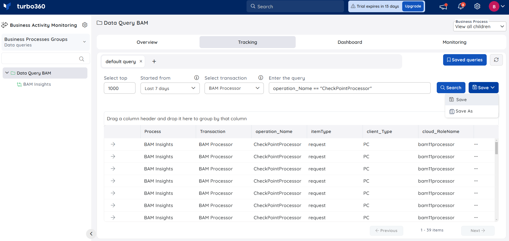Image resolution: width=509 pixels, height=241 pixels.
Task: Focus the global Search field
Action: [295, 6]
